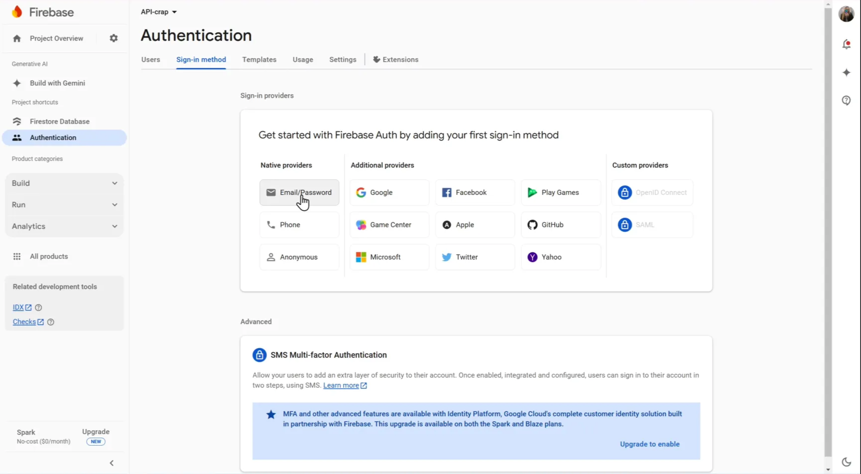Image resolution: width=861 pixels, height=474 pixels.
Task: Choose the Game Center provider
Action: [389, 225]
